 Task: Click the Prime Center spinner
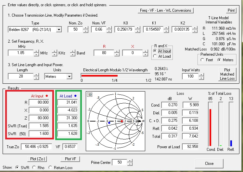[130, 162]
